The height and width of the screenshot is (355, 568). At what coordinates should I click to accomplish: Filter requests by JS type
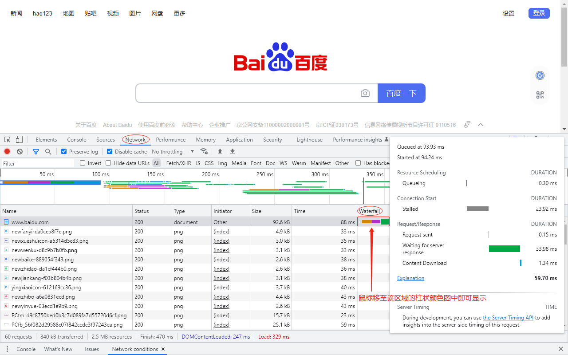click(198, 163)
